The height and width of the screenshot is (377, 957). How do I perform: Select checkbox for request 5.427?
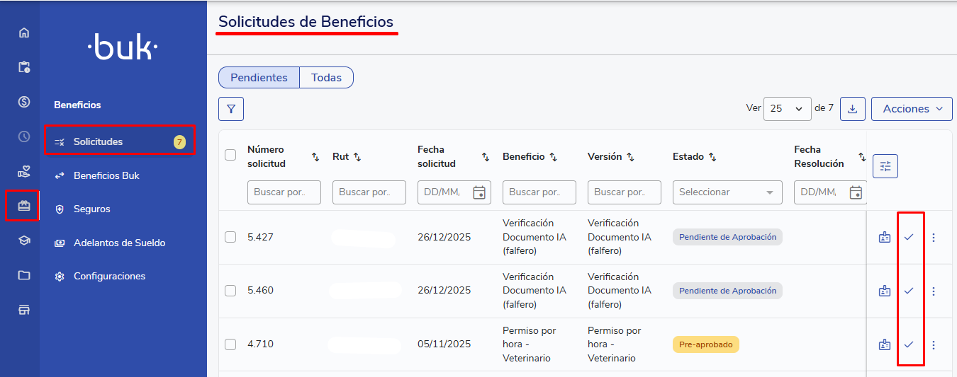click(230, 237)
